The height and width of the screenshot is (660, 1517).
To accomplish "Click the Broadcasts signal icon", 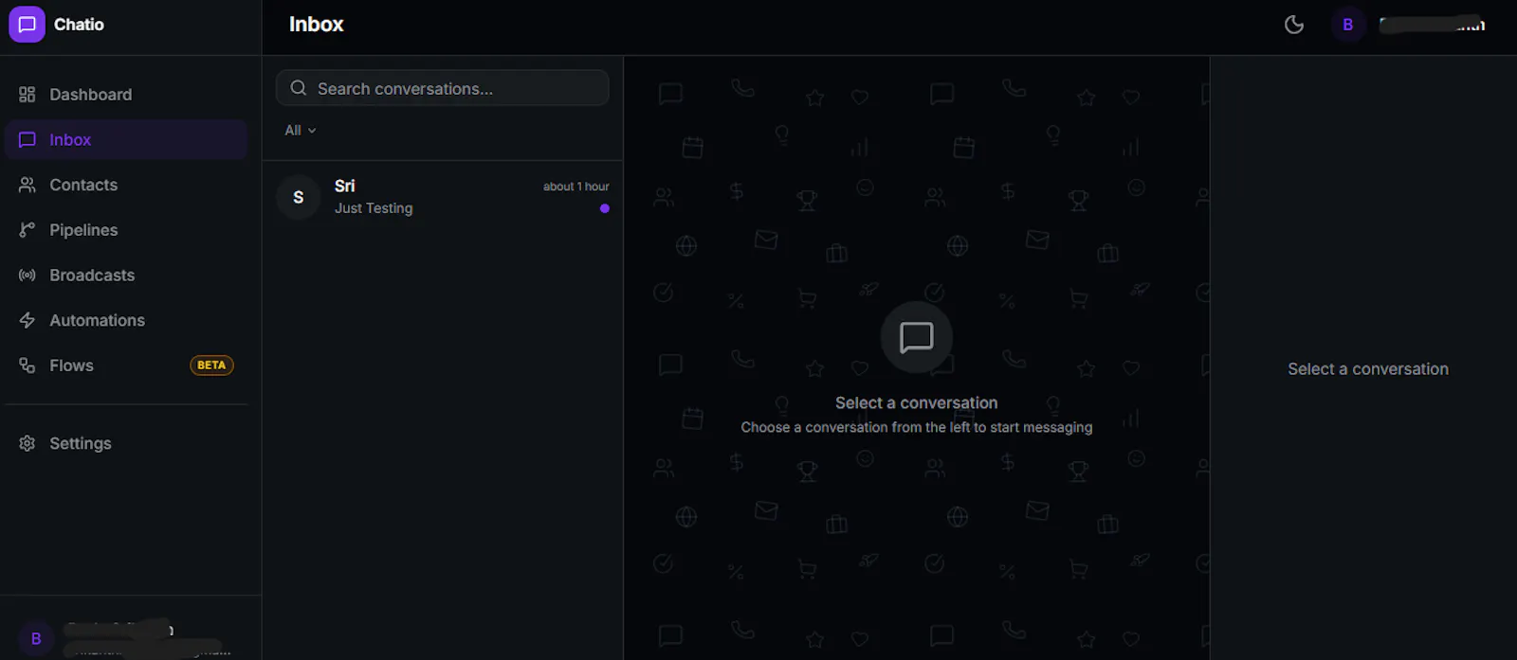I will [x=27, y=276].
